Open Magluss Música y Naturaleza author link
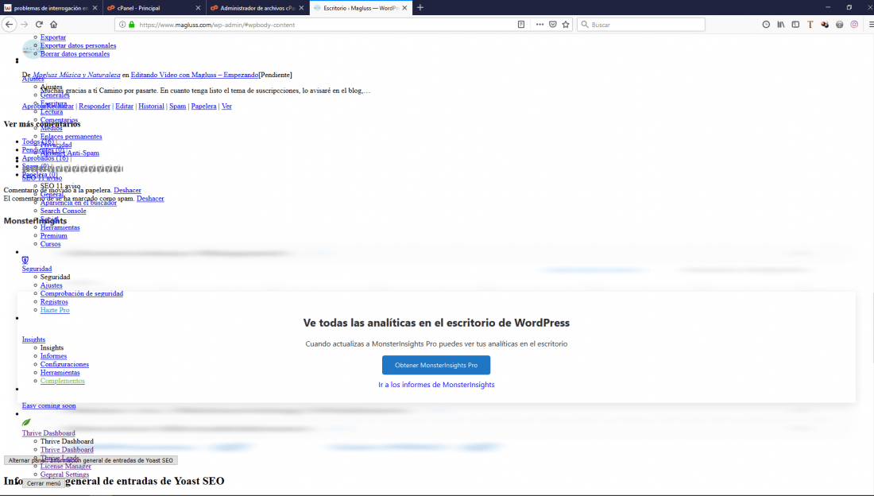 coord(76,75)
